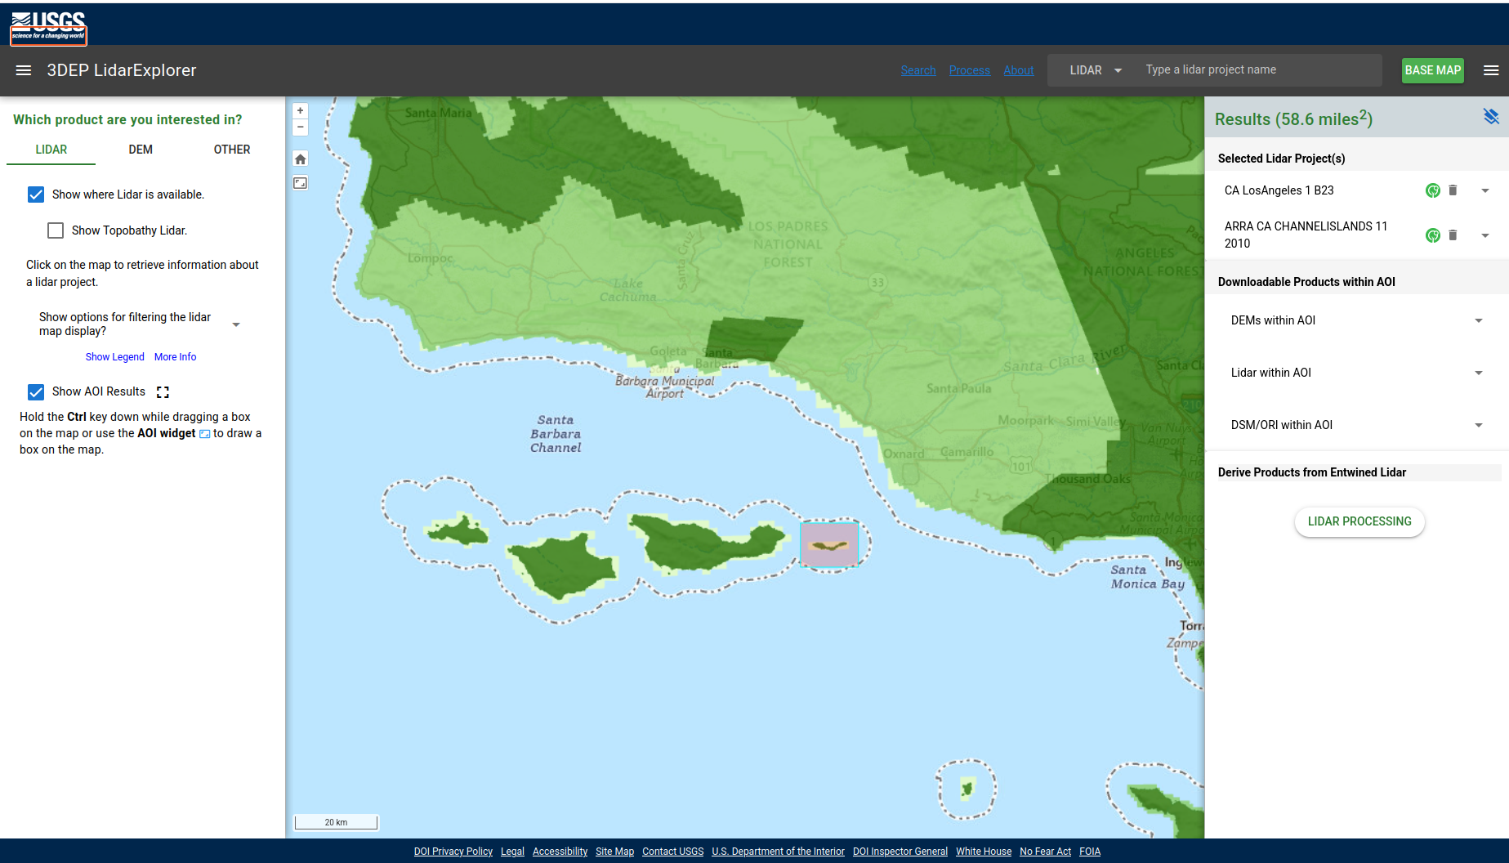Image resolution: width=1509 pixels, height=863 pixels.
Task: Open the Process link in header
Action: pos(970,70)
